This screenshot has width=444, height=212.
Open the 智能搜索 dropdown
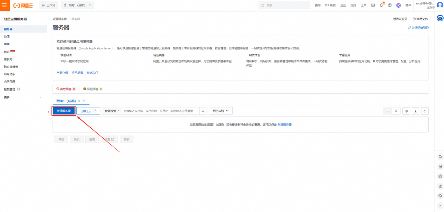pos(112,111)
